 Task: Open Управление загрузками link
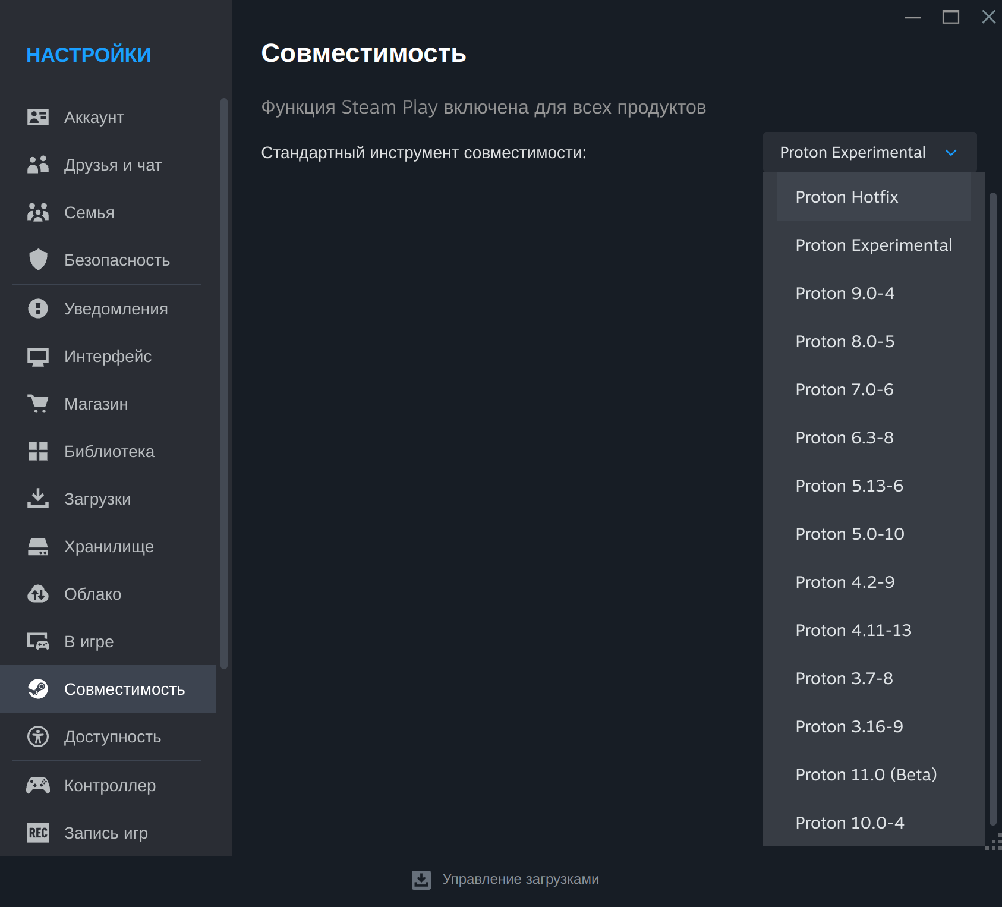520,880
